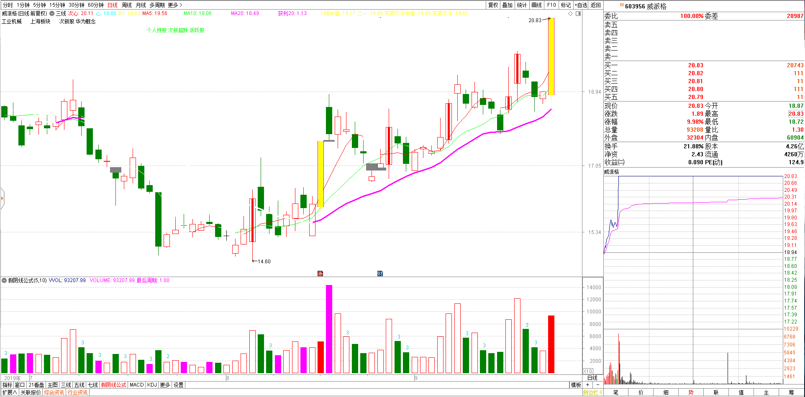This screenshot has width=805, height=397.
Task: Click the 模板 template button
Action: (x=576, y=385)
